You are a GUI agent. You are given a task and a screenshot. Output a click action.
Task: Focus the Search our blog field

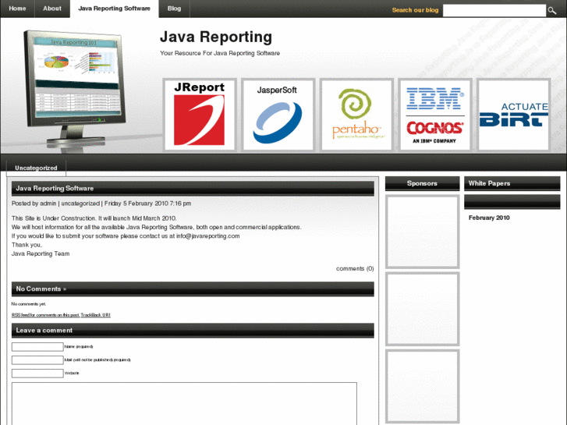click(494, 10)
